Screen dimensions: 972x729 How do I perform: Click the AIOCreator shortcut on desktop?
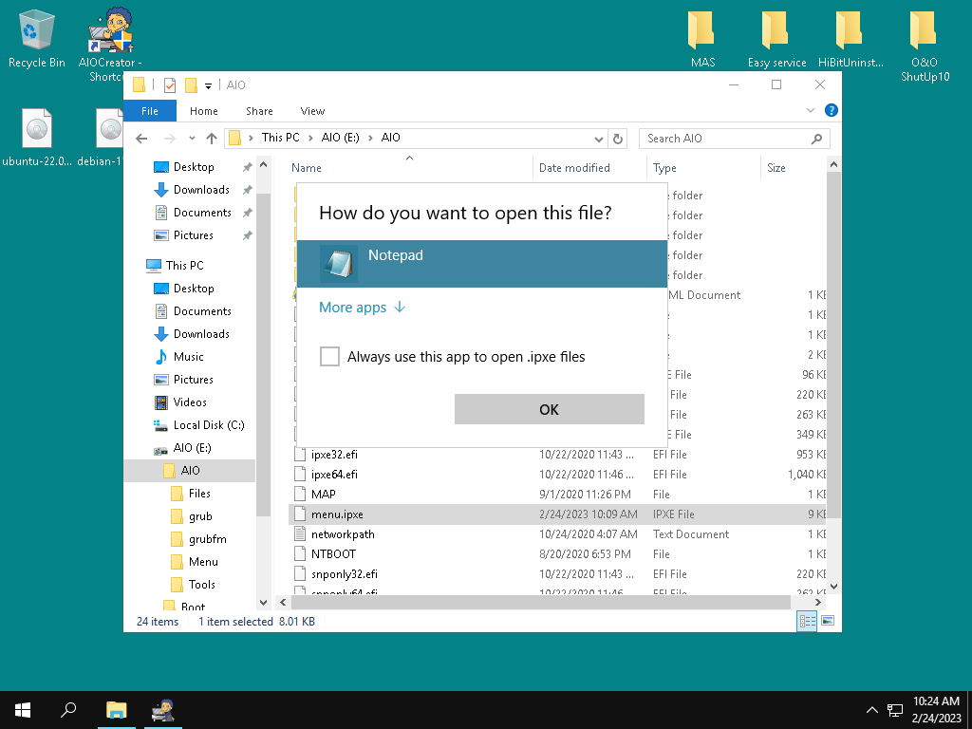[110, 42]
